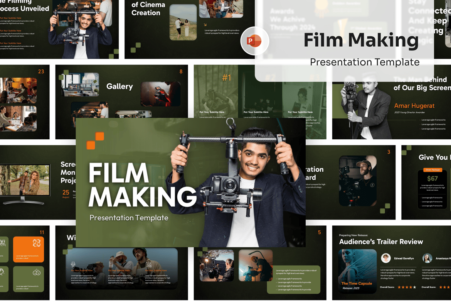Click the slide number "23"
451x301 pixels.
point(41,71)
